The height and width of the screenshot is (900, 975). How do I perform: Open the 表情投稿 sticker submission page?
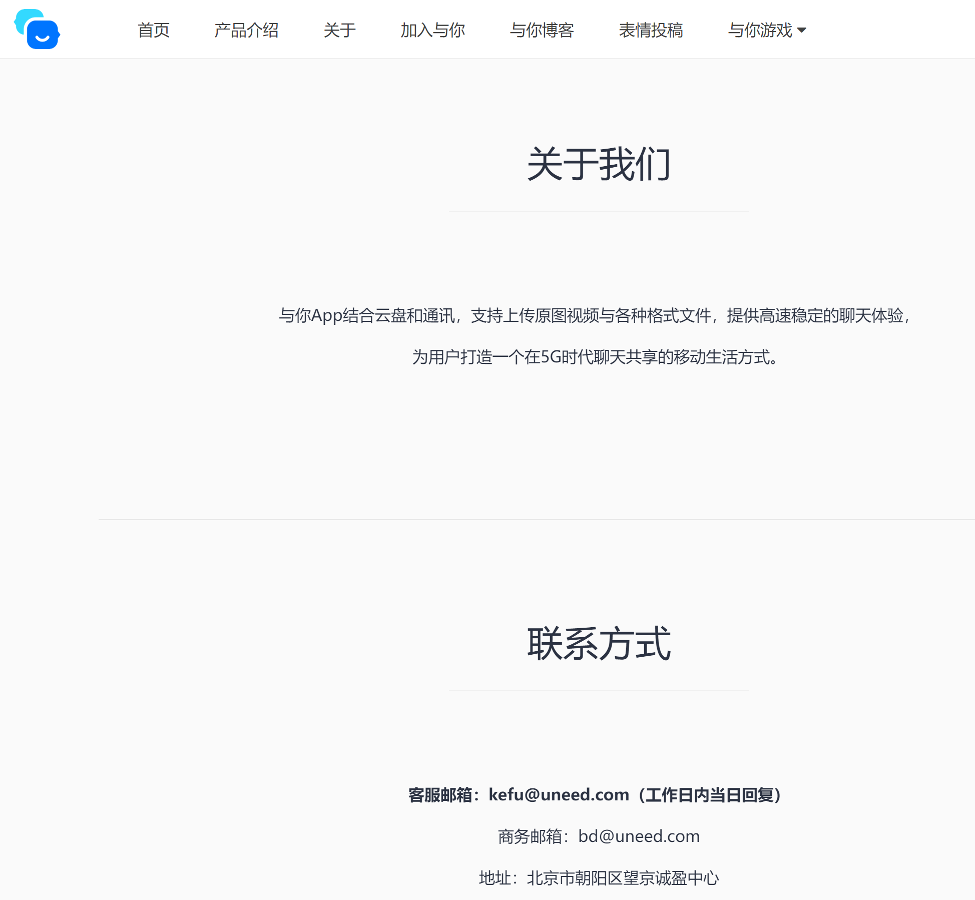click(651, 30)
